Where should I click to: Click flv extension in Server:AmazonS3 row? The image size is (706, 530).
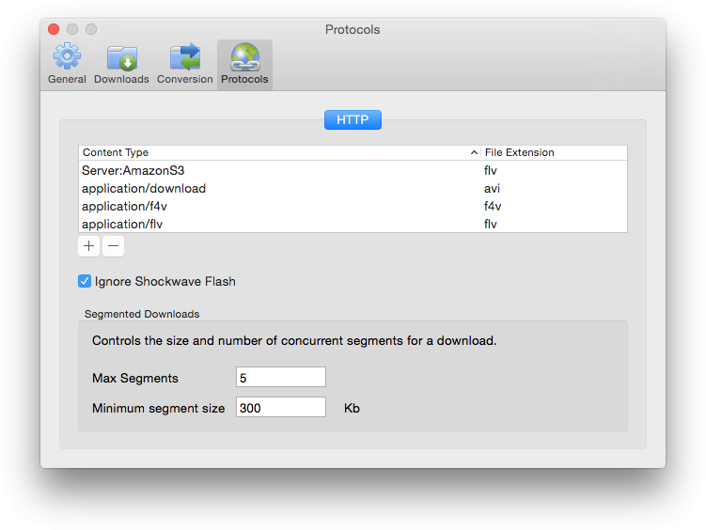(x=491, y=170)
